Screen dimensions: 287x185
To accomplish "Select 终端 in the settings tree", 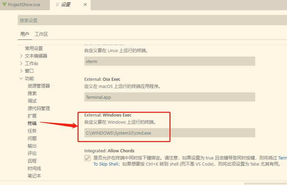I will (x=32, y=124).
